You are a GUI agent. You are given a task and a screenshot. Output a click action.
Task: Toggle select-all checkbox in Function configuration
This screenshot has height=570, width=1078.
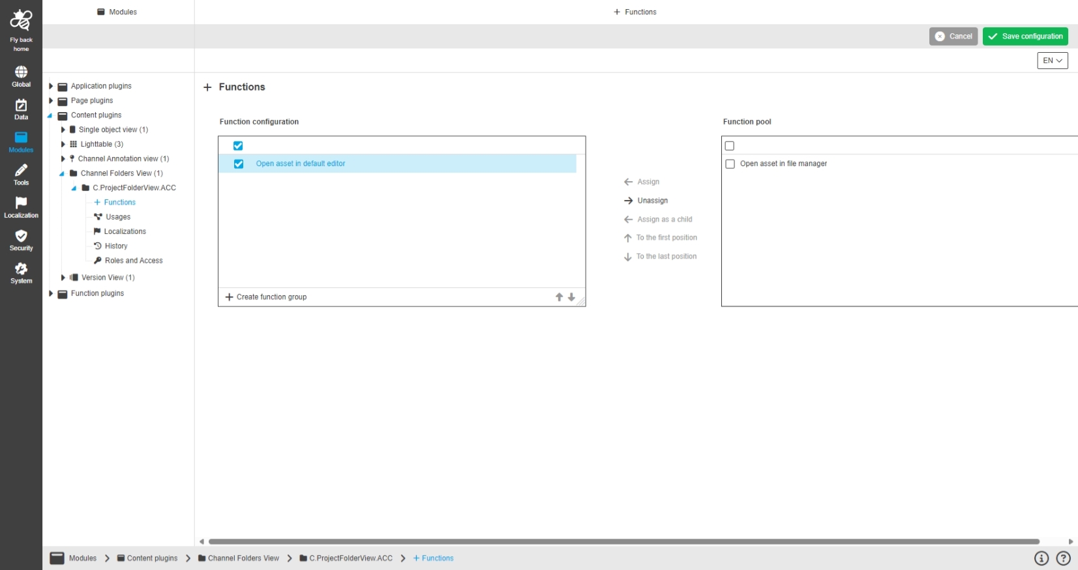238,146
